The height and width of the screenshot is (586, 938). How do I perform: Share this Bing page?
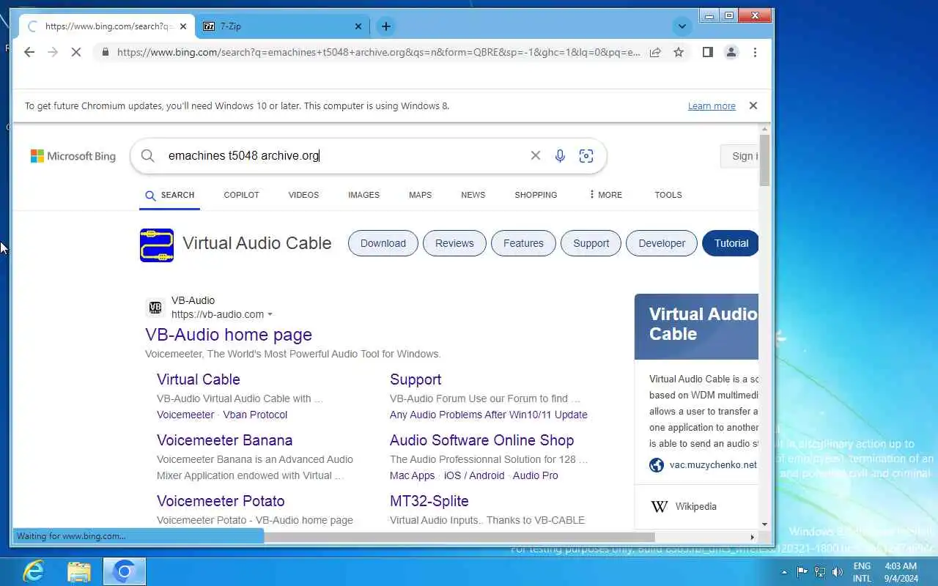click(655, 52)
